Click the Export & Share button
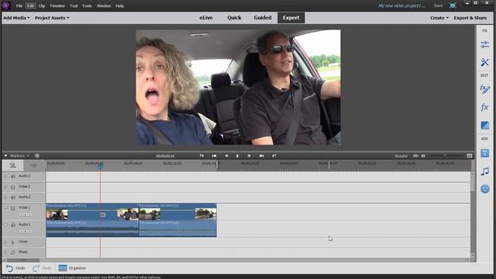Image resolution: width=496 pixels, height=279 pixels. [x=470, y=18]
